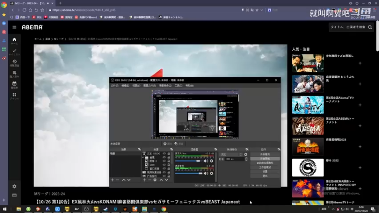Open OBS 设置 button in controls
This screenshot has height=213, width=379.
(x=265, y=172)
